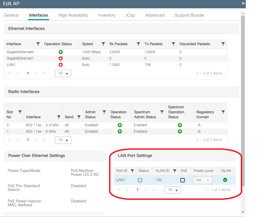Viewport: 269px width, 217px height.
Task: Open the LAN1 Power Level dropdown
Action: pos(203,180)
